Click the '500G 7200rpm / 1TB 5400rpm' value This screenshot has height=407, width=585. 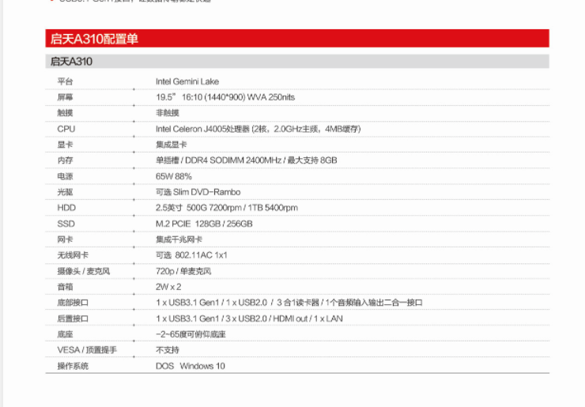(x=242, y=208)
